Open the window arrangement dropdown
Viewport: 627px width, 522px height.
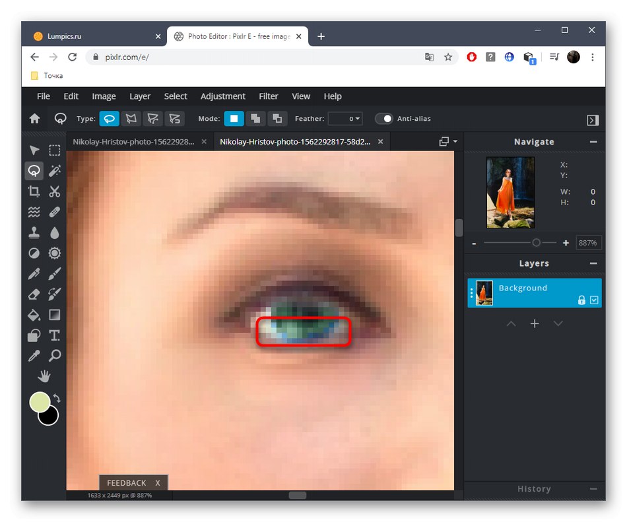point(448,141)
